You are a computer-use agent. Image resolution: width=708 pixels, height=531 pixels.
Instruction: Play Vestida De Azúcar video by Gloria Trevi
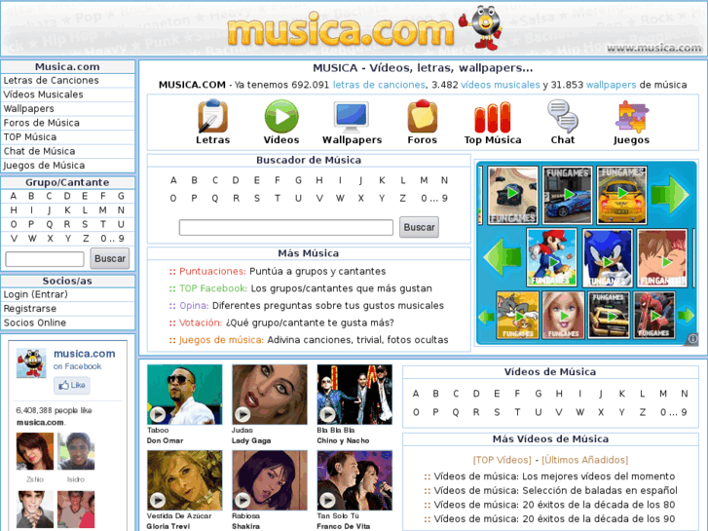185,480
